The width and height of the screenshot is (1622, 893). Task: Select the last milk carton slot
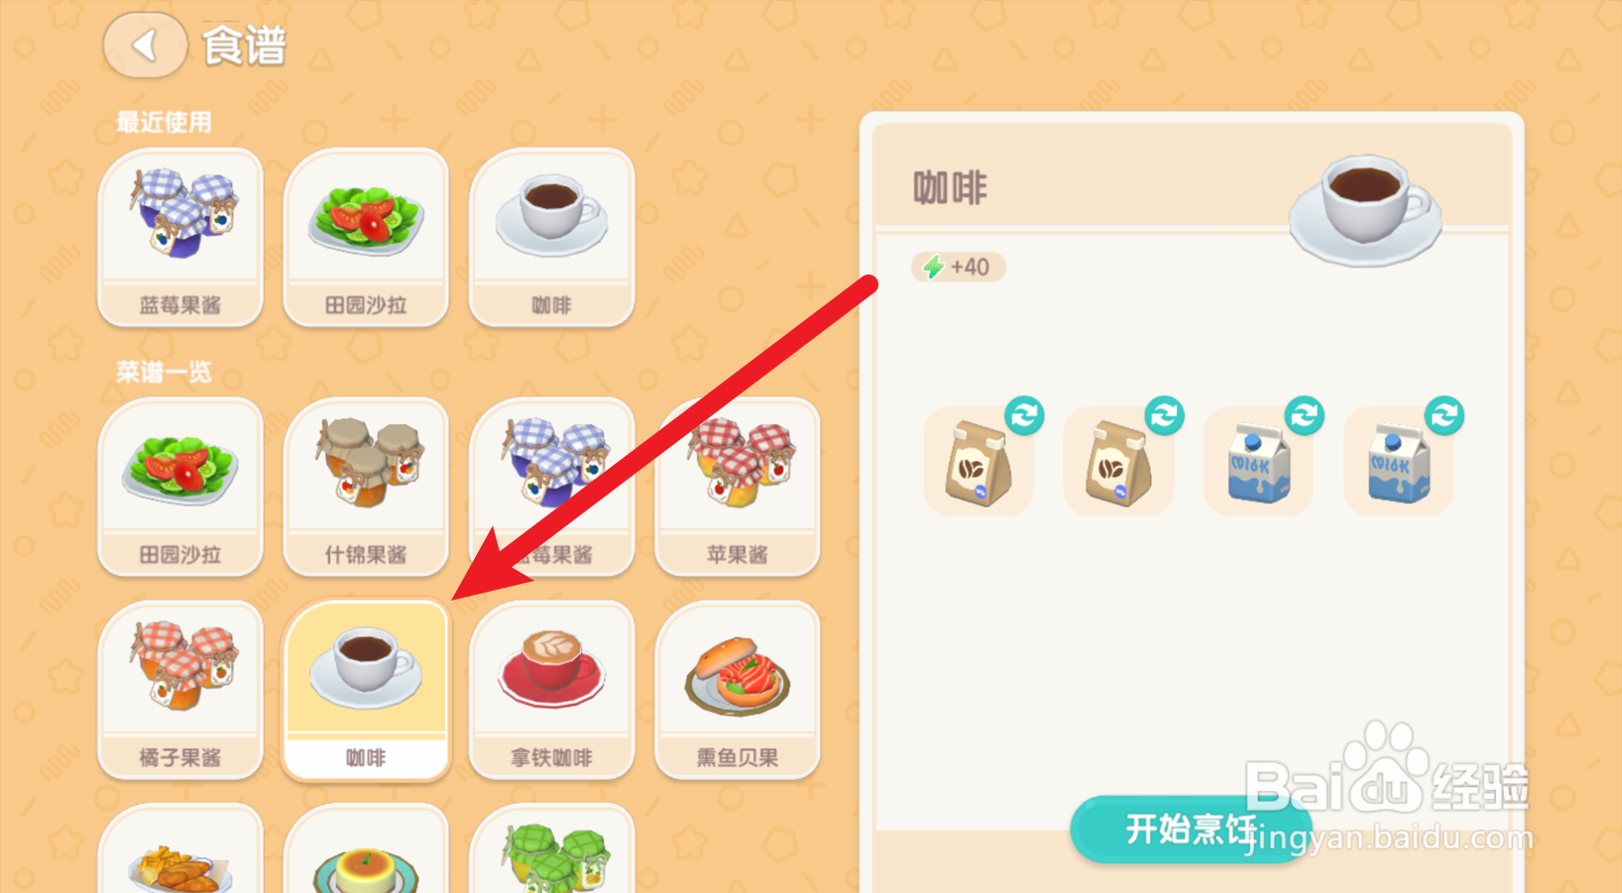pos(1398,462)
